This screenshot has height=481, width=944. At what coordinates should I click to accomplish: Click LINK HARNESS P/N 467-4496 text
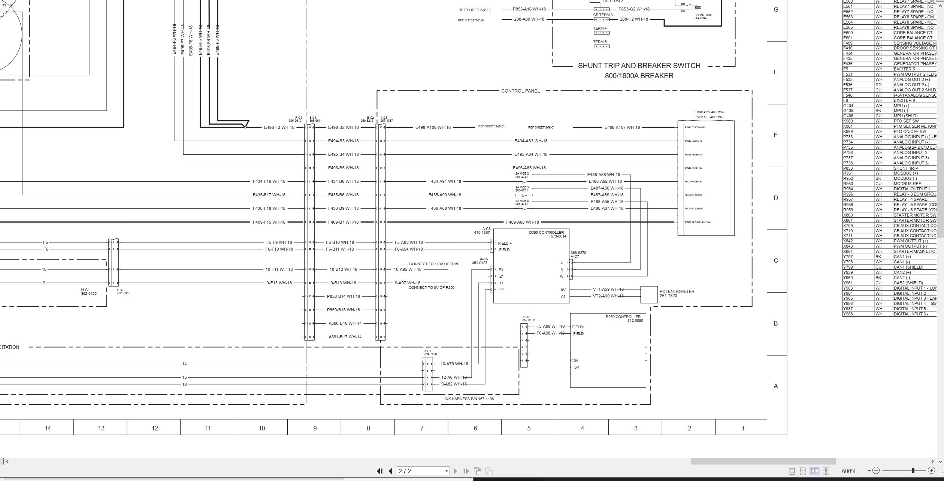click(x=468, y=399)
